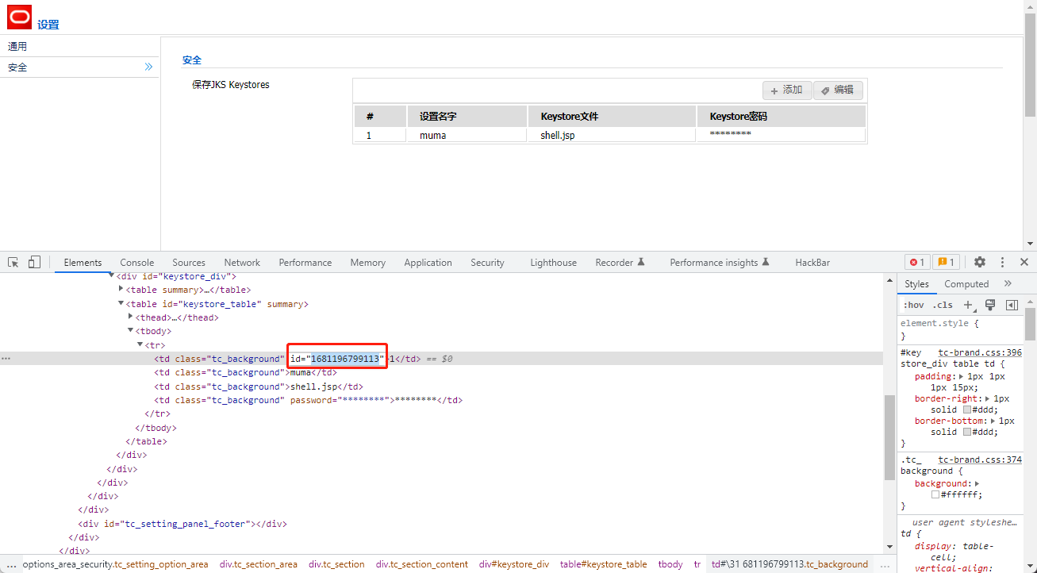Switch to the Computed styles tab
This screenshot has width=1037, height=573.
tap(966, 284)
